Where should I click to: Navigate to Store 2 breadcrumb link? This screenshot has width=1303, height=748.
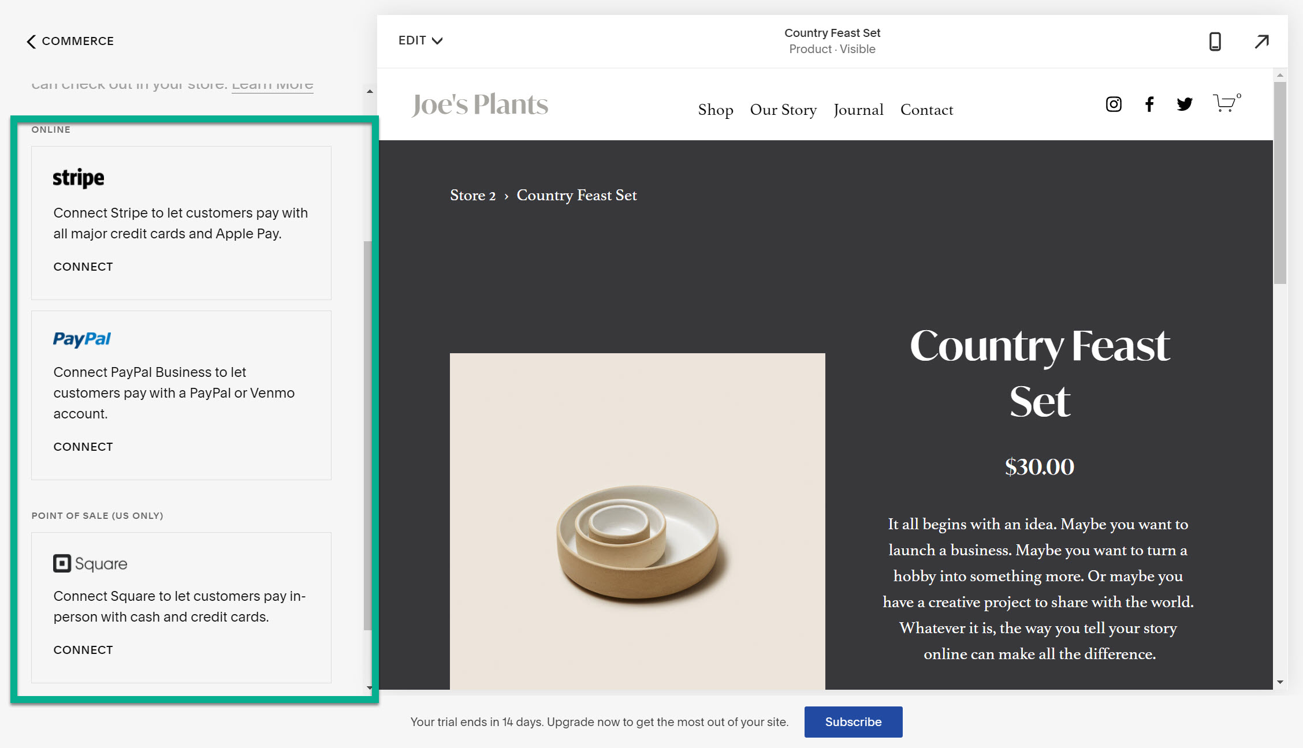point(473,195)
